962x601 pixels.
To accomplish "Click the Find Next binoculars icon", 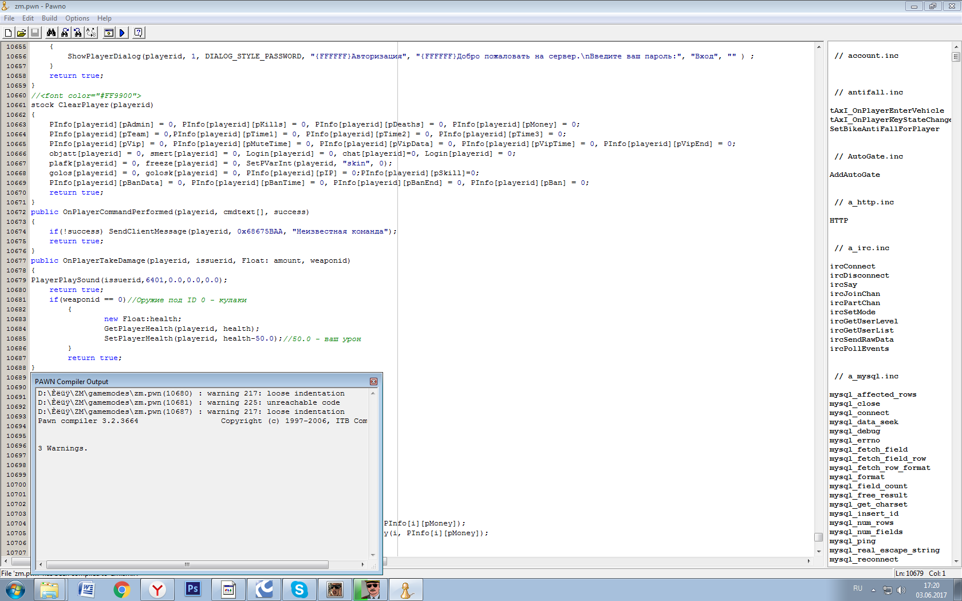I will 65,33.
